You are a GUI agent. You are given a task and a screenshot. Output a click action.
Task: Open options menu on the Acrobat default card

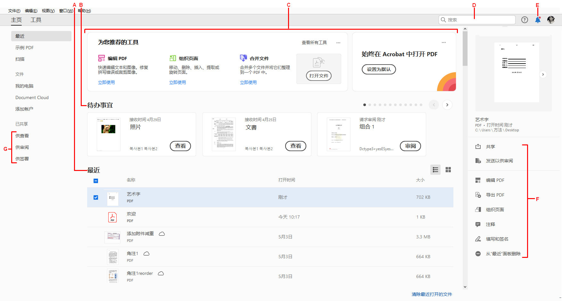click(x=444, y=42)
